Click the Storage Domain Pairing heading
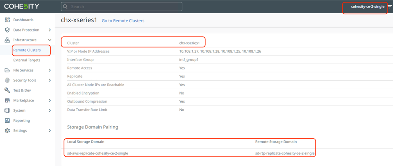 [93, 127]
